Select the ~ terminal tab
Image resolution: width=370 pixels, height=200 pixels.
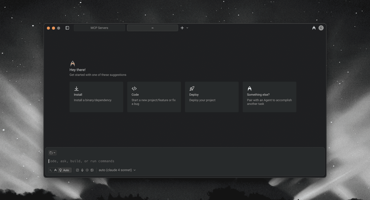pyautogui.click(x=152, y=28)
